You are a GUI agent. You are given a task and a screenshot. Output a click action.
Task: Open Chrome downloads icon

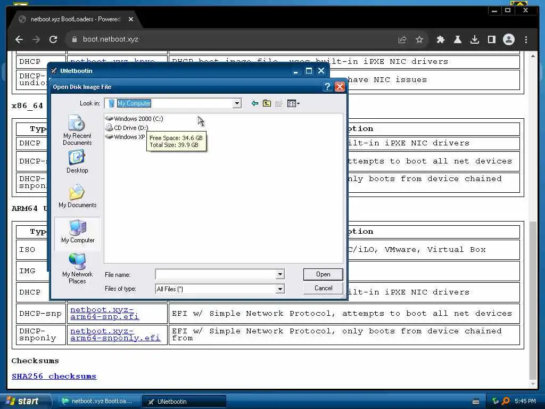coord(475,39)
